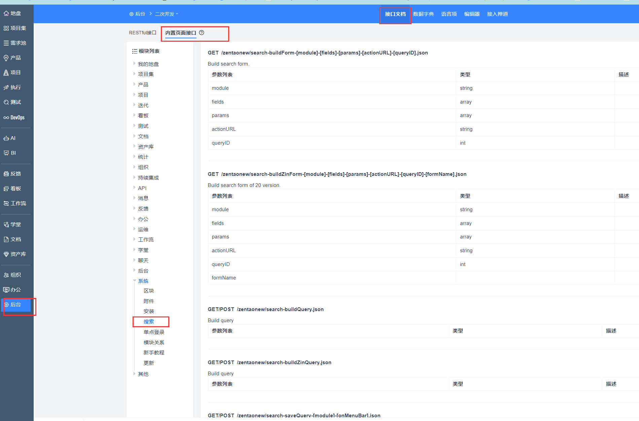Open the DevOps infinity icon

coord(6,118)
